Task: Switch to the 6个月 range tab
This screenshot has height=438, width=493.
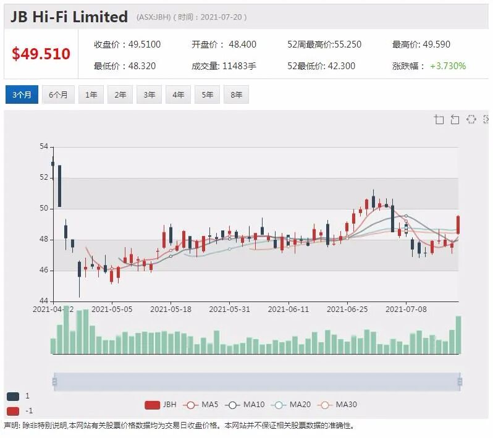Action: point(58,95)
